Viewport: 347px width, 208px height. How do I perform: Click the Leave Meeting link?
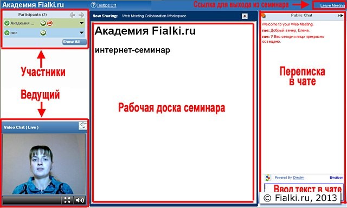[x=332, y=5]
